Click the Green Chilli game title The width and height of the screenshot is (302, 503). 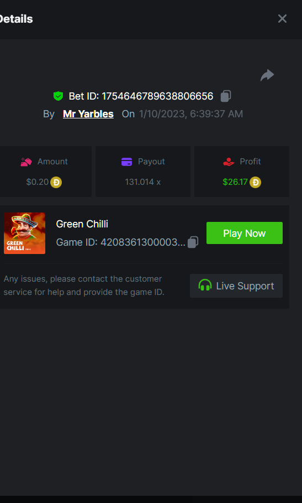82,224
